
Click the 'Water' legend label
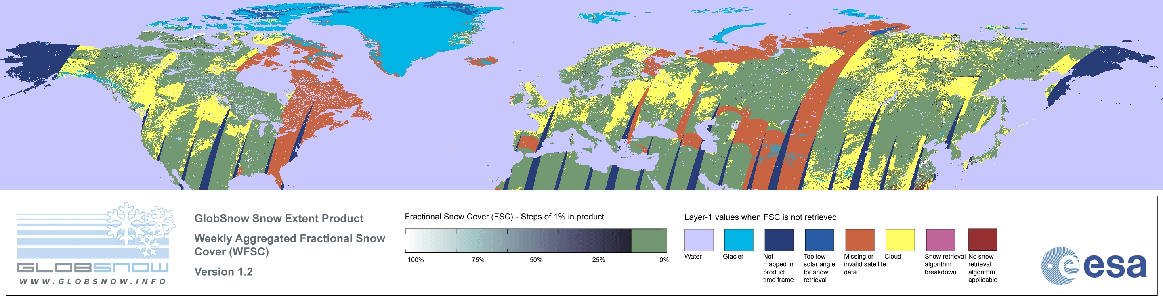click(693, 256)
